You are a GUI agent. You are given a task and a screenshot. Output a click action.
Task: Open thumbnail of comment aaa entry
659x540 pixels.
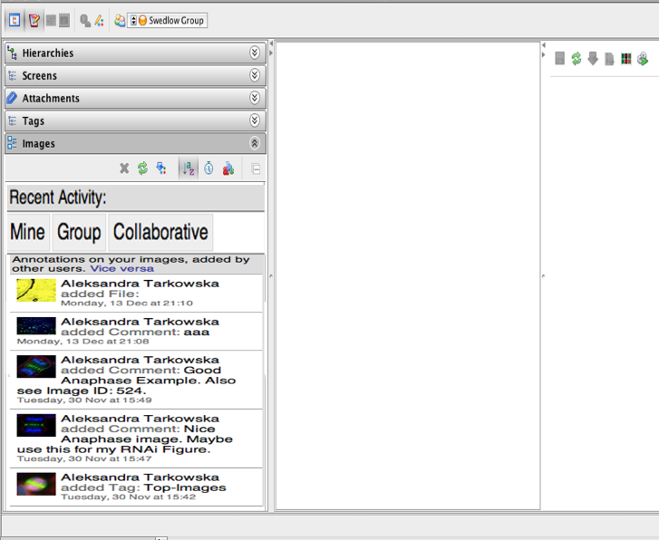coord(36,325)
